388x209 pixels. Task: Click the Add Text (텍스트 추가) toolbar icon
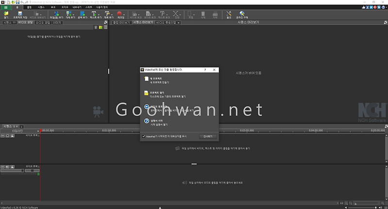click(94, 15)
